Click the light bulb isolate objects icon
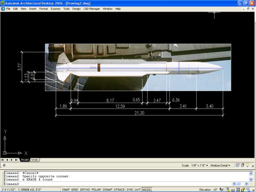This screenshot has width=256, height=192. click(x=247, y=165)
